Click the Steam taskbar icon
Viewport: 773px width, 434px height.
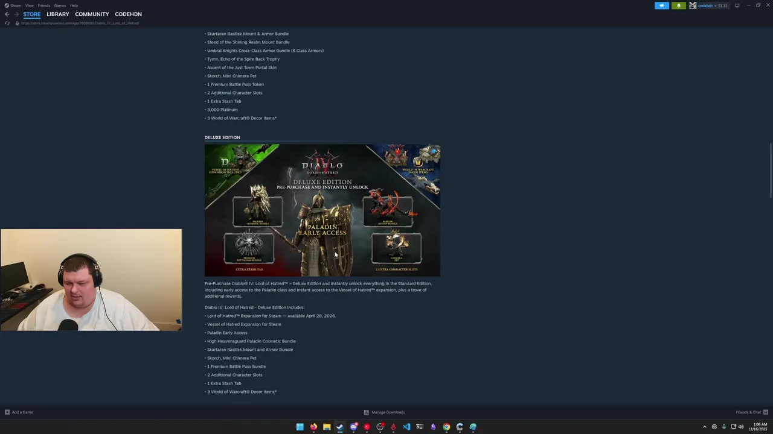(x=340, y=427)
